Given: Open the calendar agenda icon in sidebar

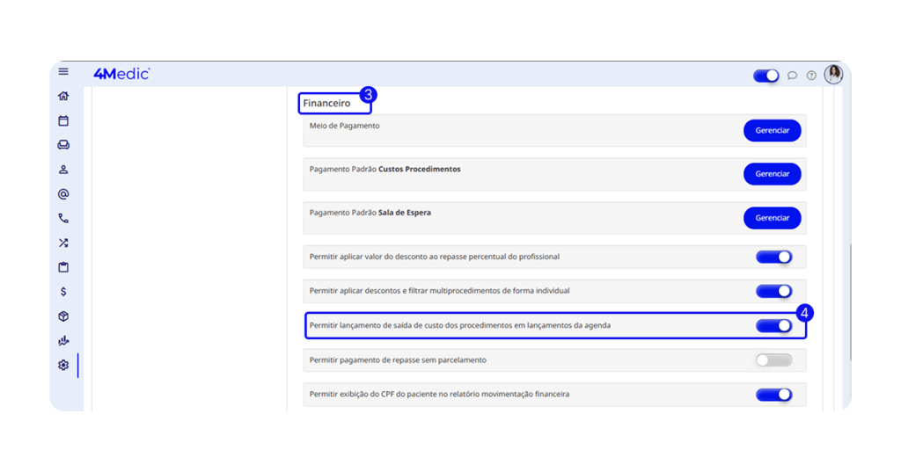Looking at the screenshot, I should [x=63, y=121].
